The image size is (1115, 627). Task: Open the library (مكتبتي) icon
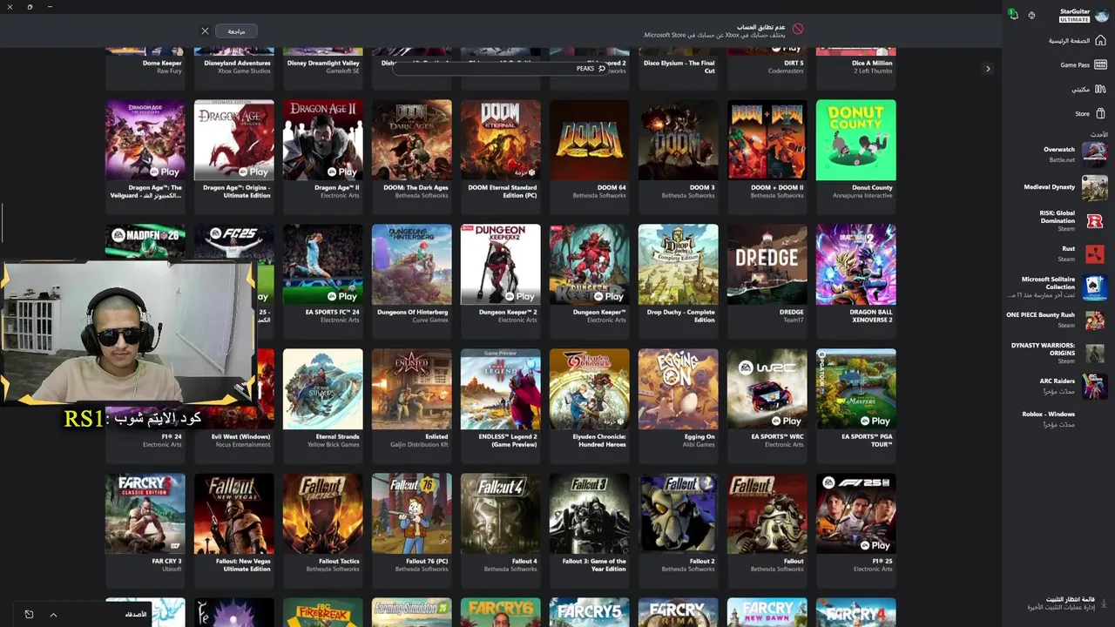[1100, 89]
